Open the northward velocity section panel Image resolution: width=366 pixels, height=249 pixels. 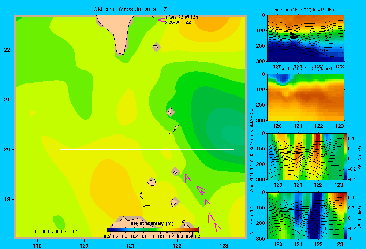coord(306,156)
